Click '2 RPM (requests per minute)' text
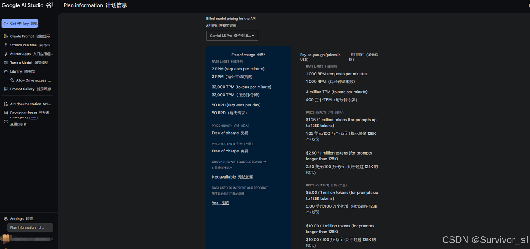 click(x=238, y=69)
